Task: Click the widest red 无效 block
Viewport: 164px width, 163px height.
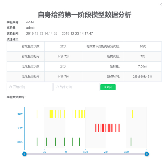Action: pyautogui.click(x=103, y=128)
